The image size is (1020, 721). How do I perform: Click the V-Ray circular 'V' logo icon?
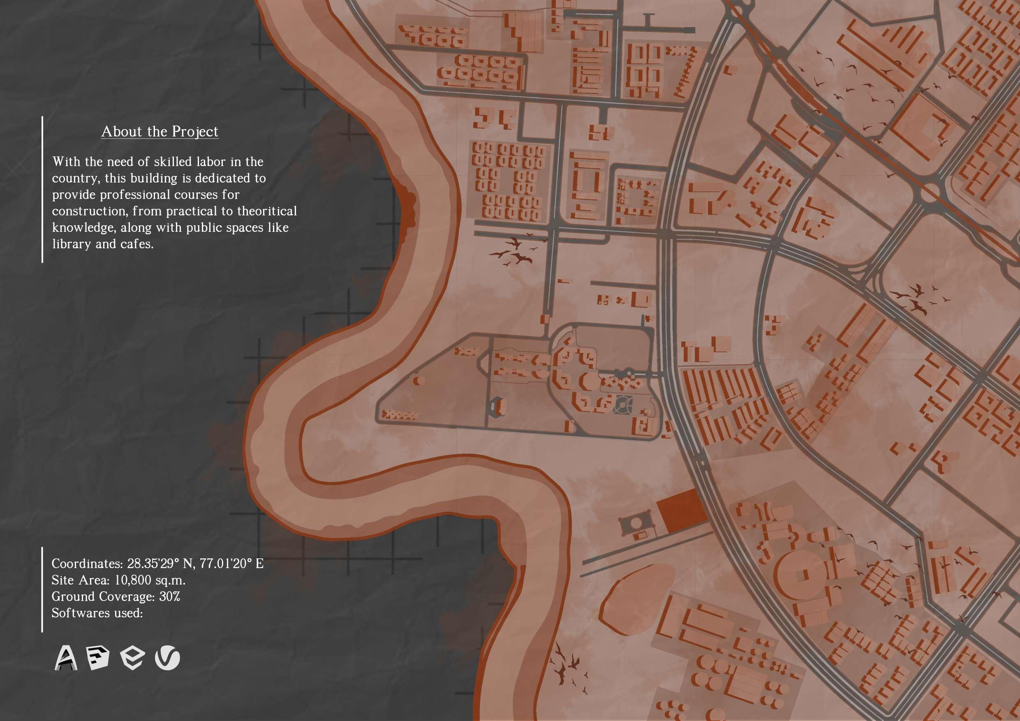pos(167,657)
